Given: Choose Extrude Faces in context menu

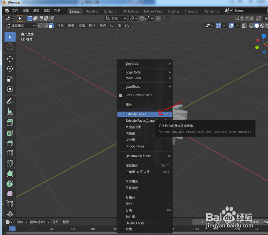Looking at the screenshot, I should coord(145,114).
